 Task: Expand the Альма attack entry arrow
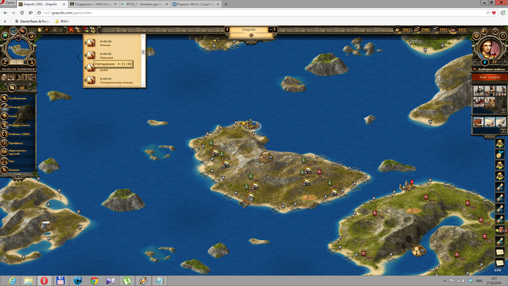pyautogui.click(x=85, y=43)
